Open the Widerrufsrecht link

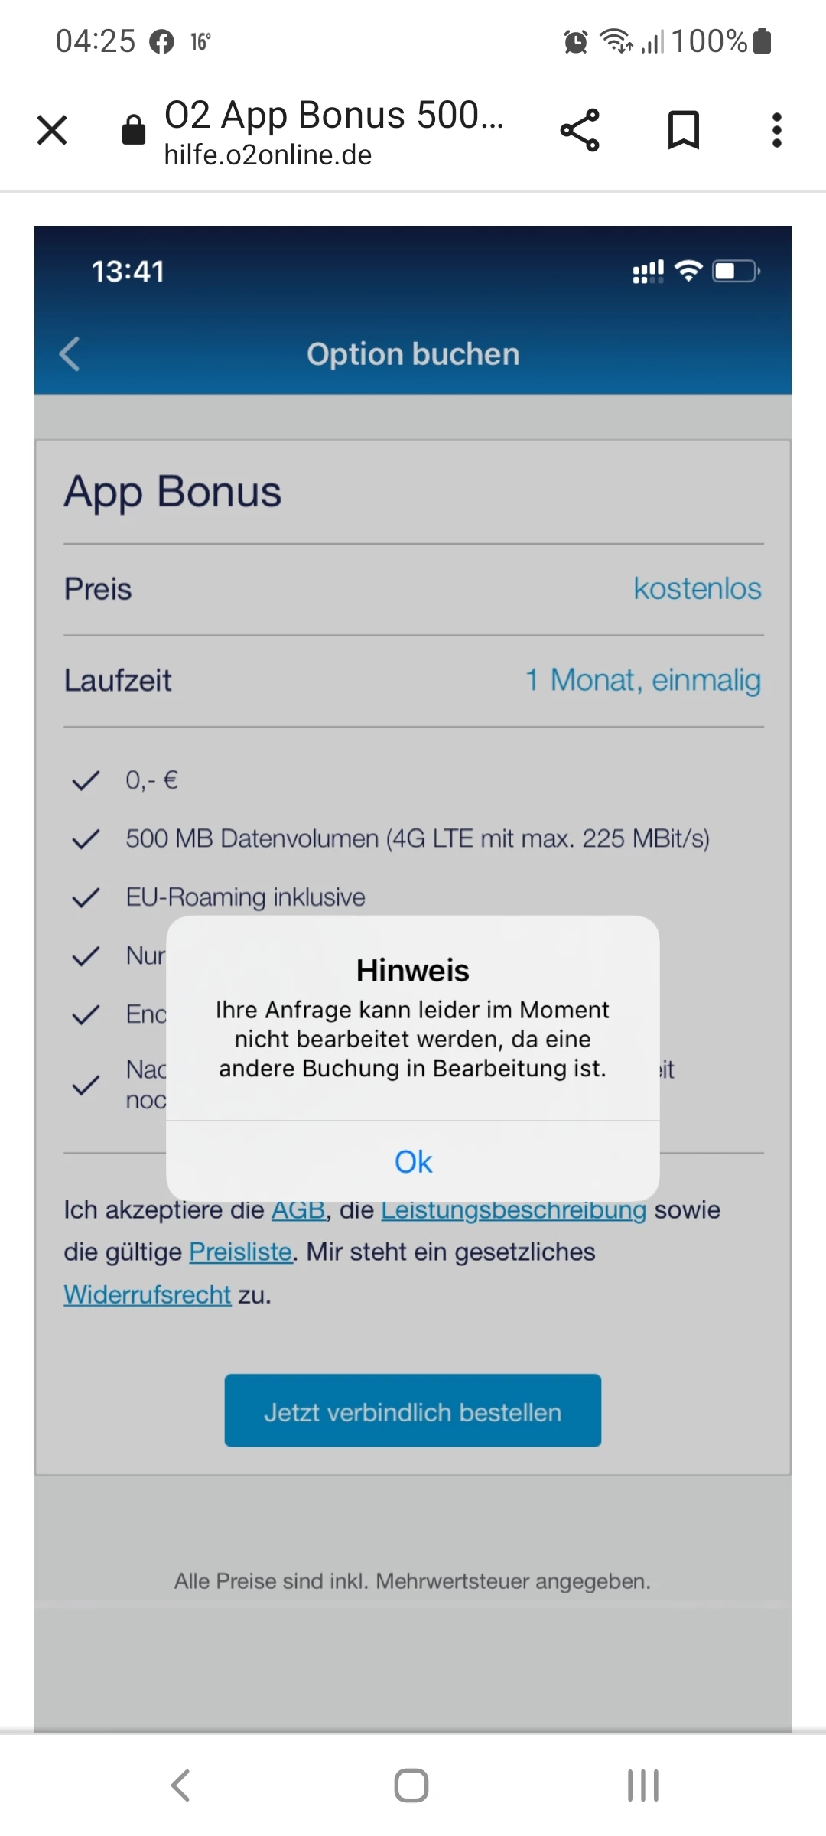pos(148,1295)
